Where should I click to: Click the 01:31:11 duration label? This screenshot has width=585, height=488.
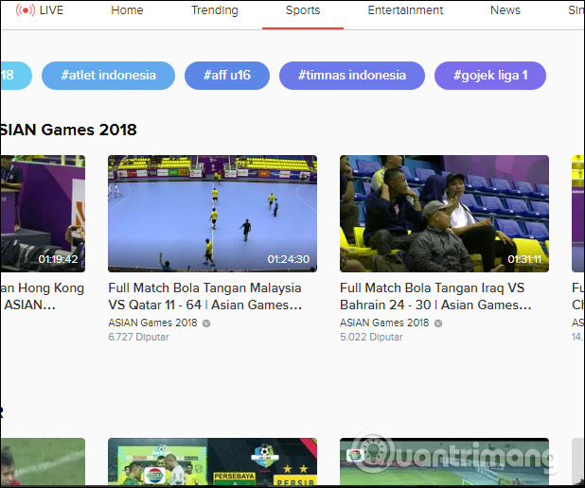[x=524, y=259]
